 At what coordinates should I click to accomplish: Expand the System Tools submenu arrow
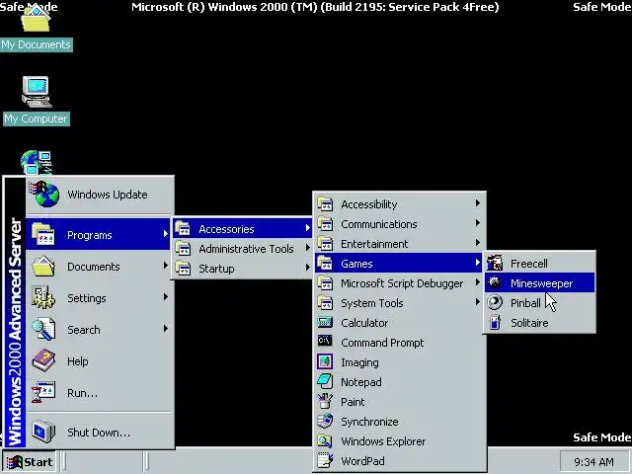tap(477, 302)
